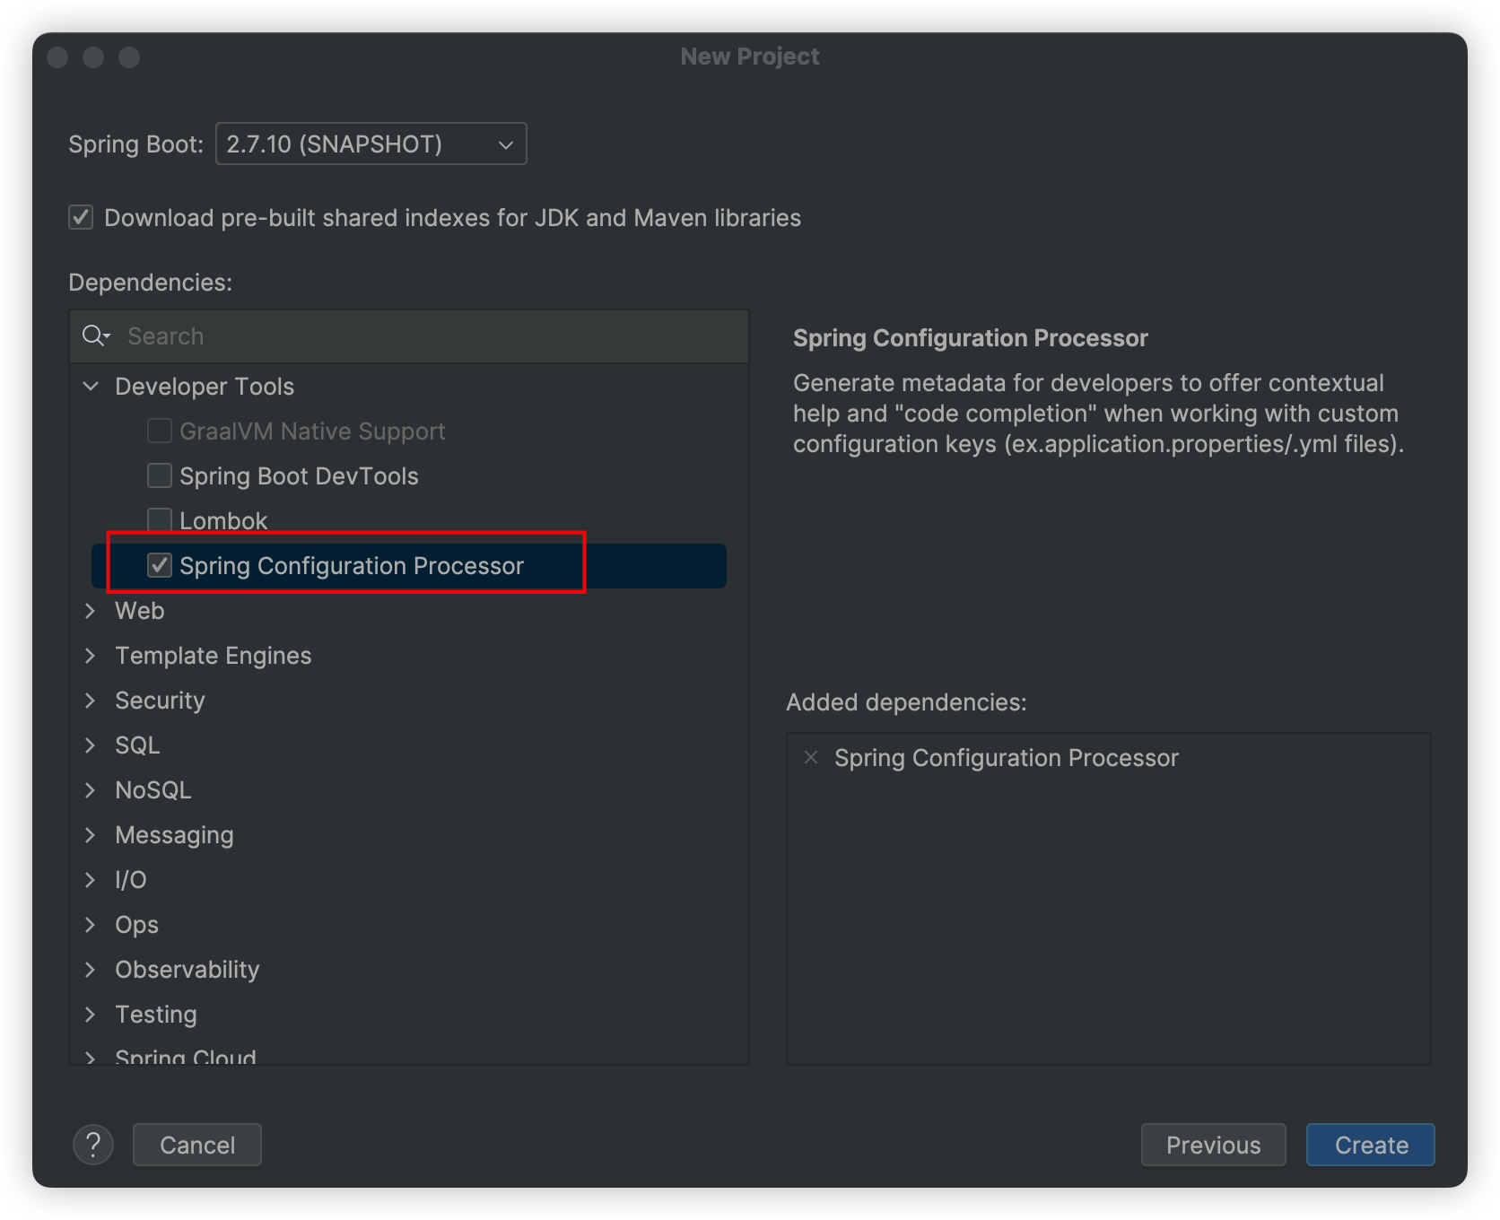Close the New Project window
Image resolution: width=1500 pixels, height=1220 pixels.
click(x=58, y=57)
